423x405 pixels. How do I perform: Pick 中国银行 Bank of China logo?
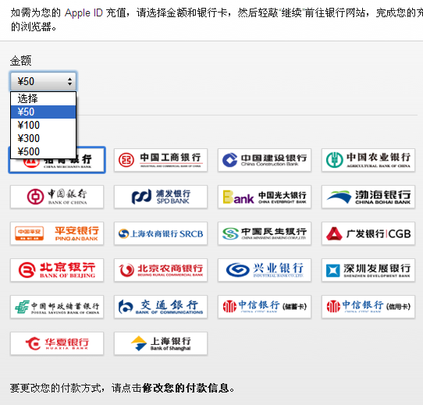click(x=57, y=197)
